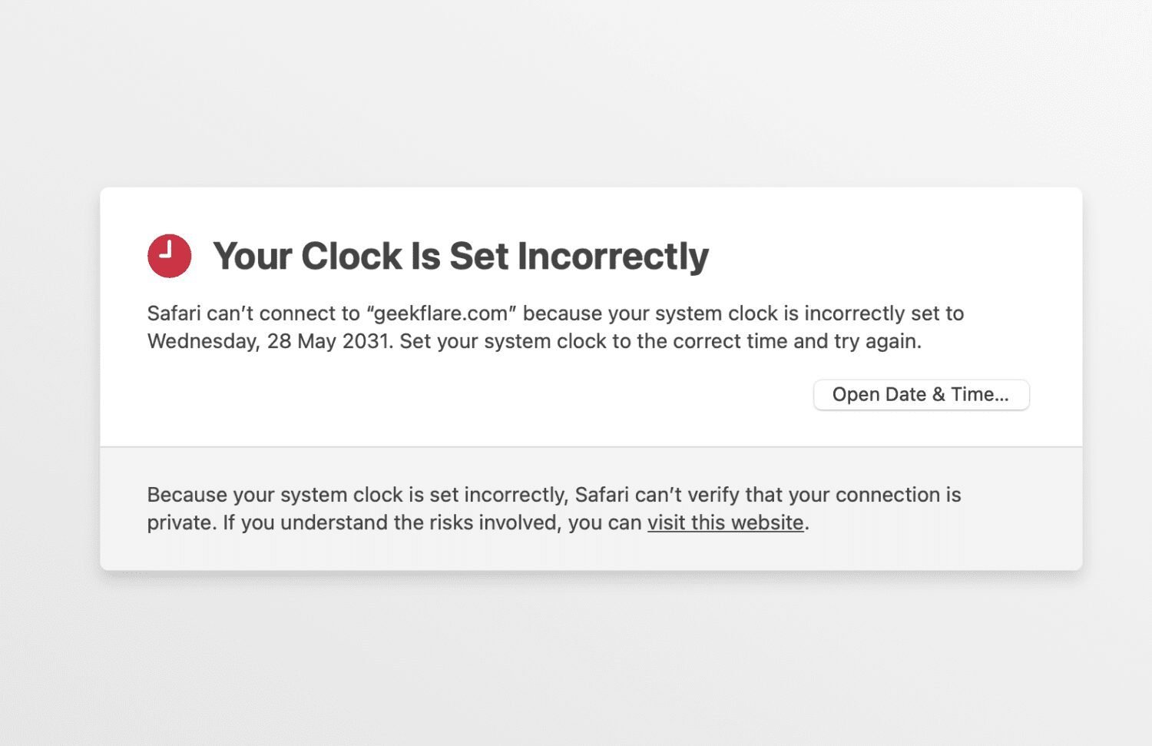1152x746 pixels.
Task: Click the red clock warning icon
Action: 169,256
